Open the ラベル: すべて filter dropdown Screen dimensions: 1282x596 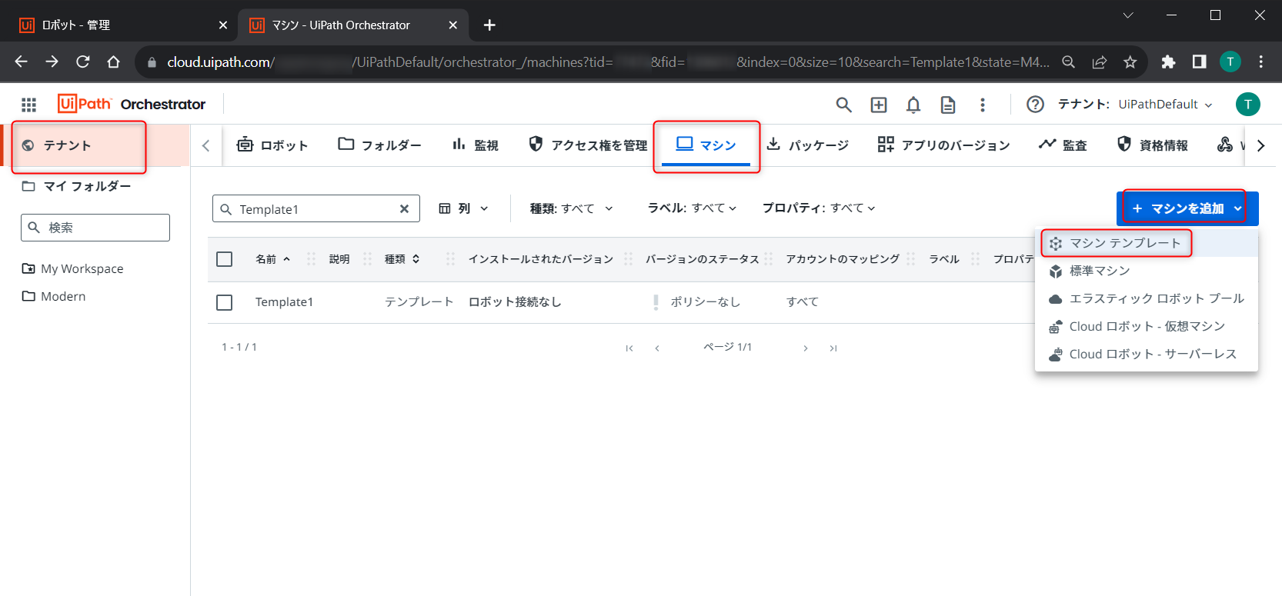(692, 208)
